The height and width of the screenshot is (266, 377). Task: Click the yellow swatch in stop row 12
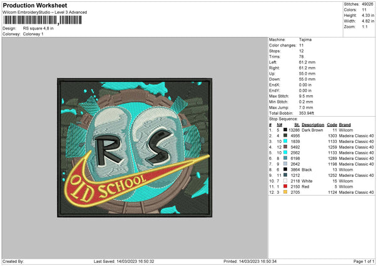(285, 192)
